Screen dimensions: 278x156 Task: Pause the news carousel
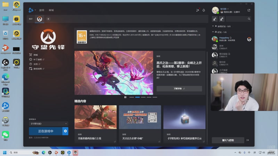coord(125,97)
